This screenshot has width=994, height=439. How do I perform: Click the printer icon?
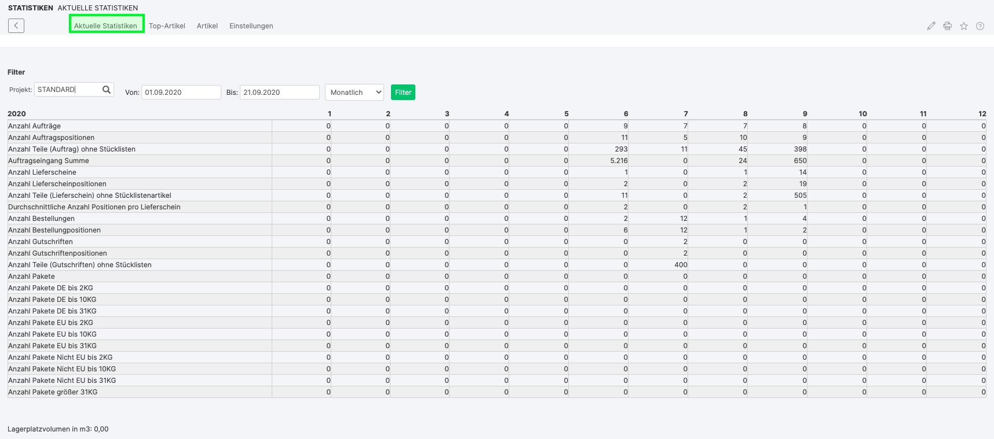(947, 26)
